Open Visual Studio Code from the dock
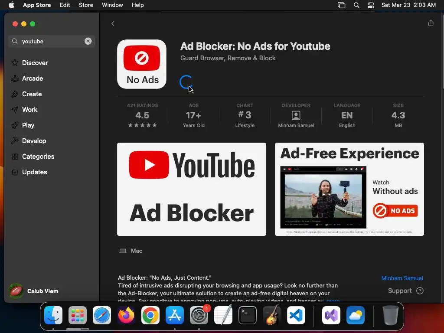 tap(296, 315)
